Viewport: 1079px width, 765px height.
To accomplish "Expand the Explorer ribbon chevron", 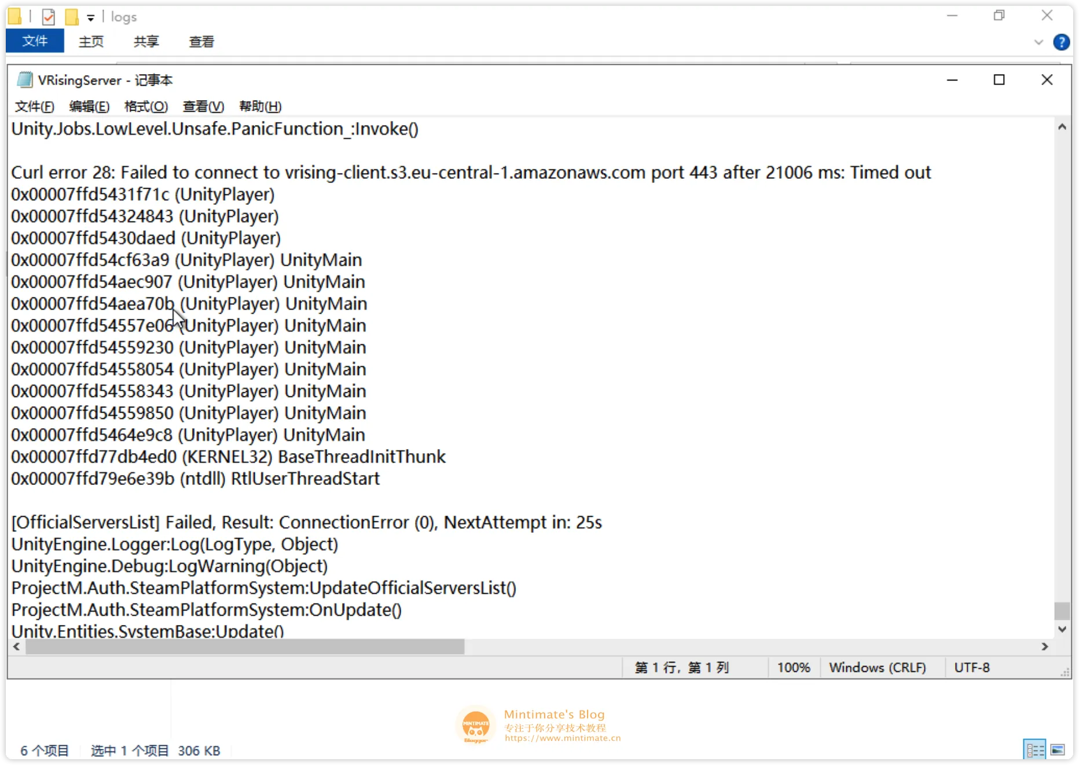I will 1038,42.
